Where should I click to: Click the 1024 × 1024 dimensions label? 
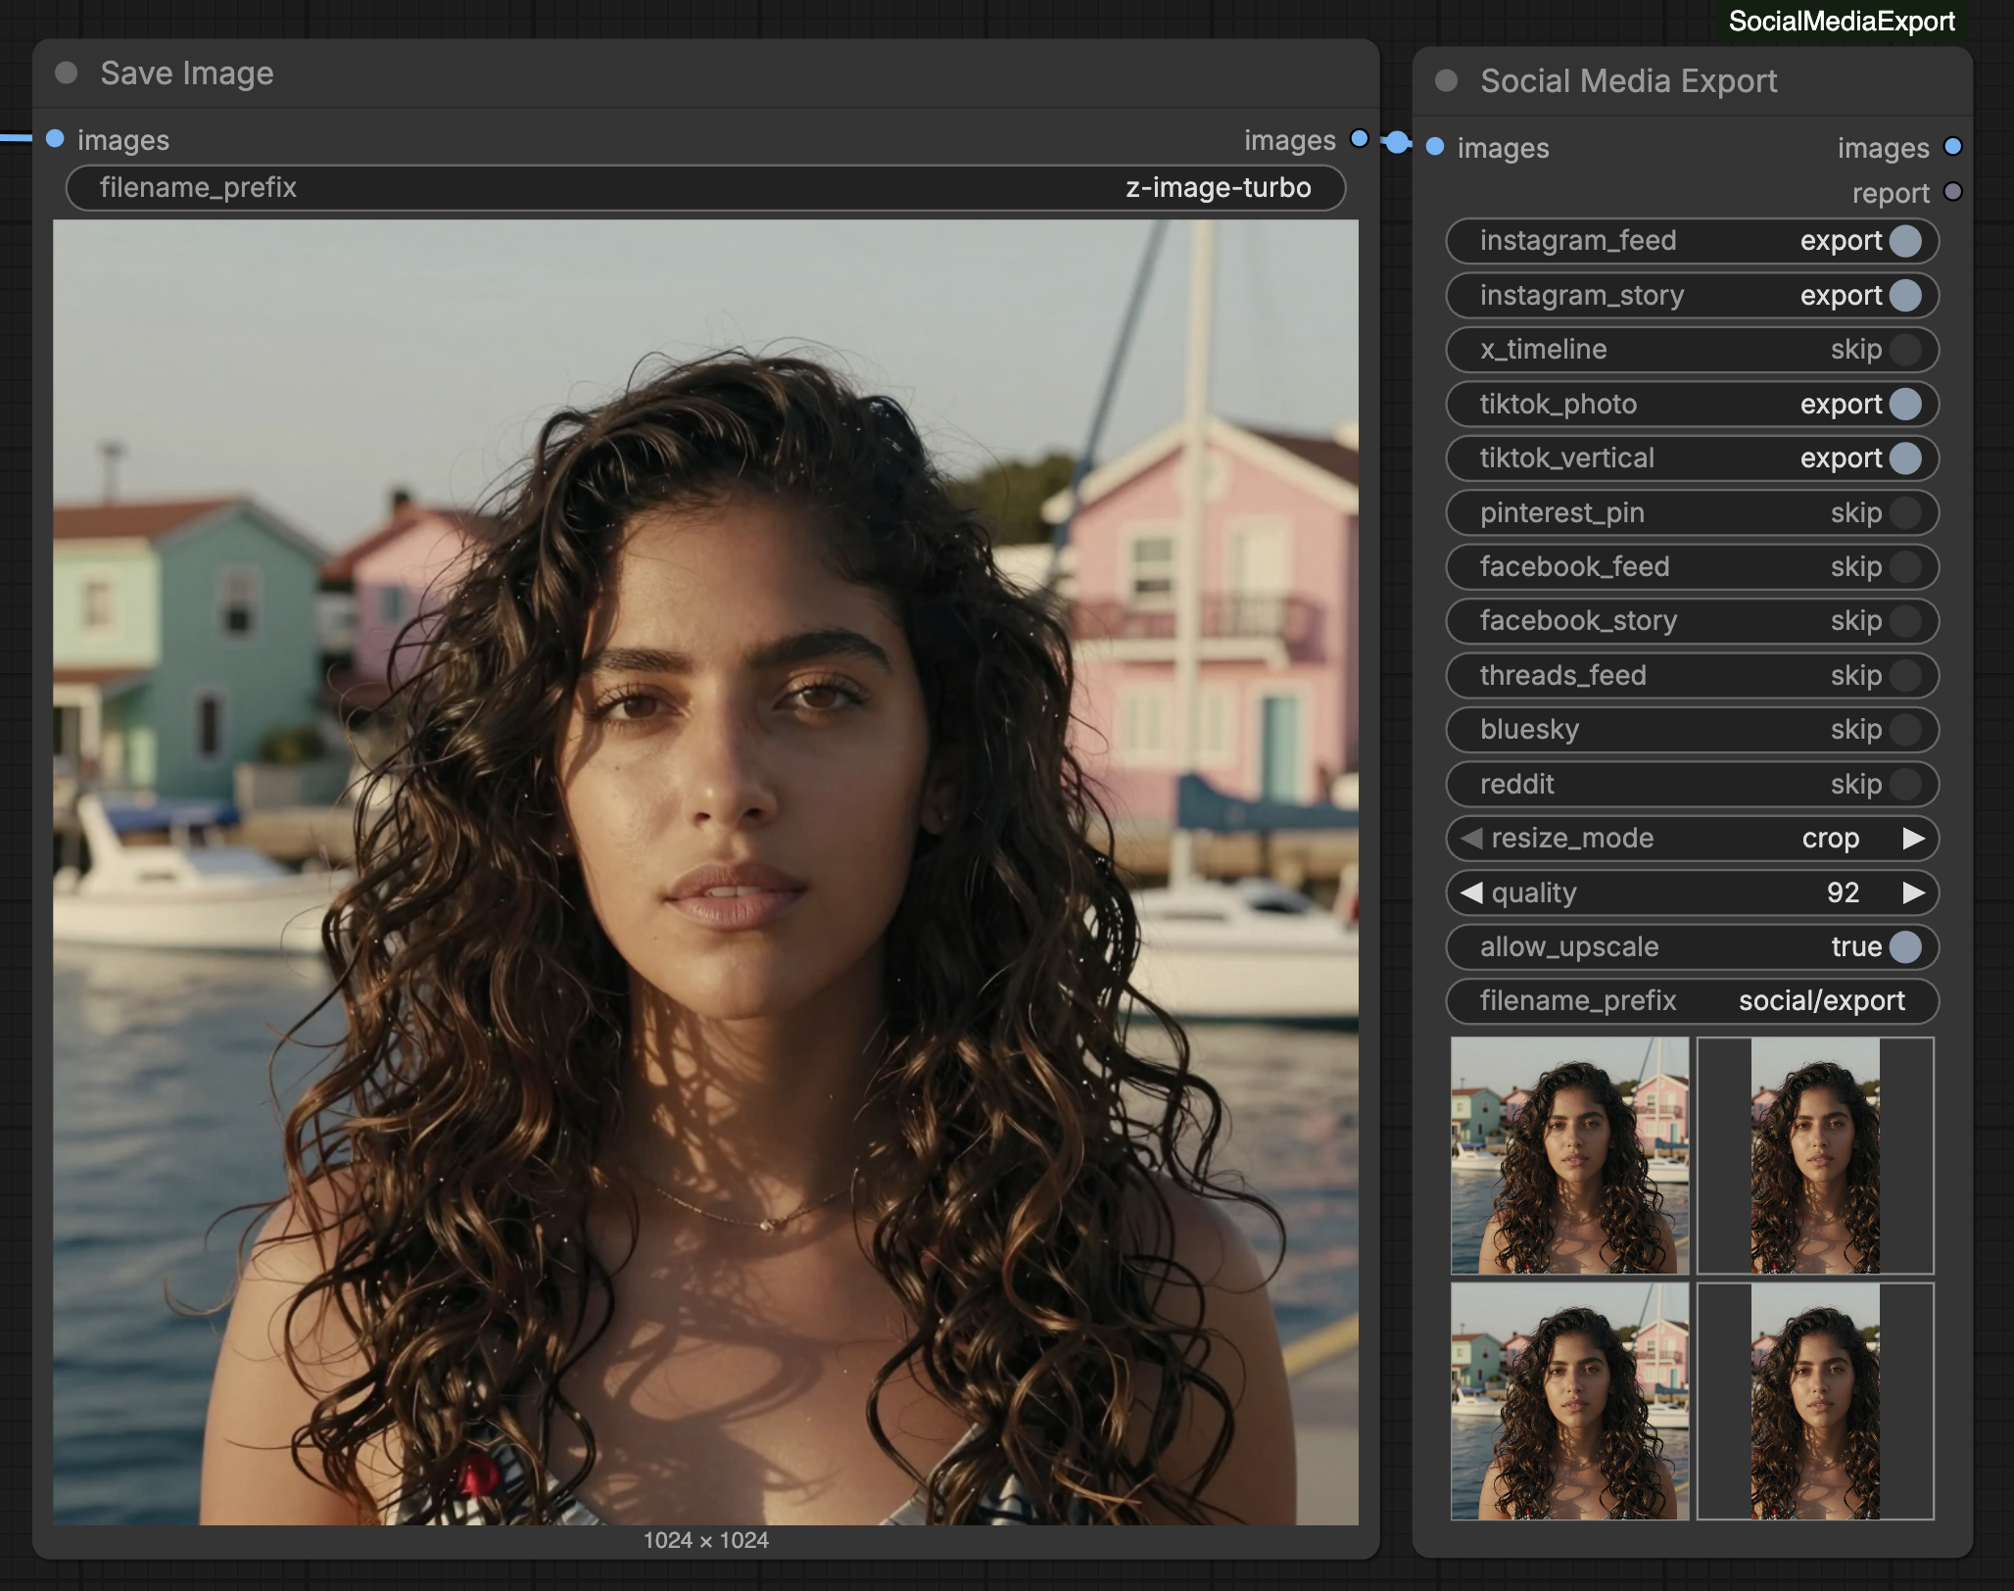click(x=705, y=1540)
